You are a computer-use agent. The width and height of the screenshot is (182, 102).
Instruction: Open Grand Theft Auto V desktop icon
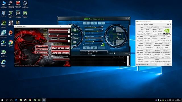(11, 14)
